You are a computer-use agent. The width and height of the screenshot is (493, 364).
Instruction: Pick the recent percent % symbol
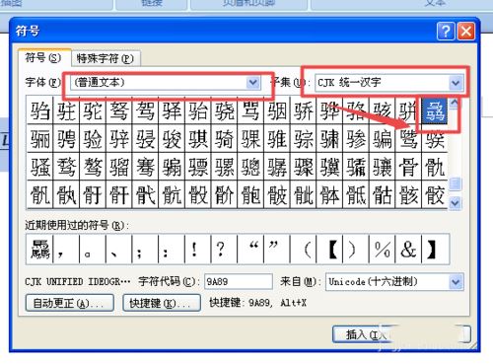(382, 250)
